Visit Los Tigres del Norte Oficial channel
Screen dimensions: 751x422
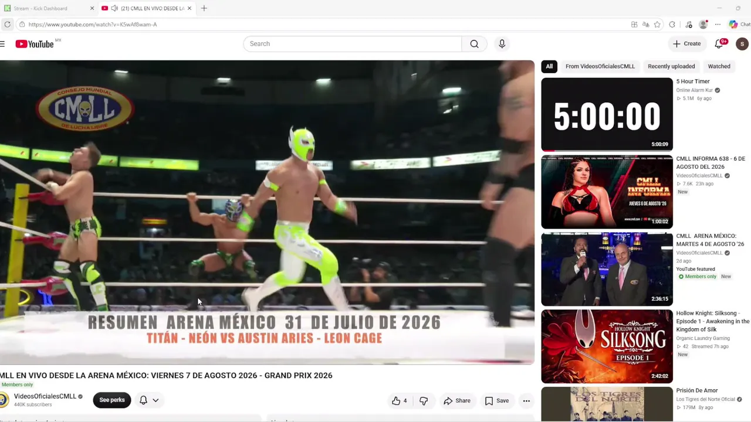(x=705, y=399)
